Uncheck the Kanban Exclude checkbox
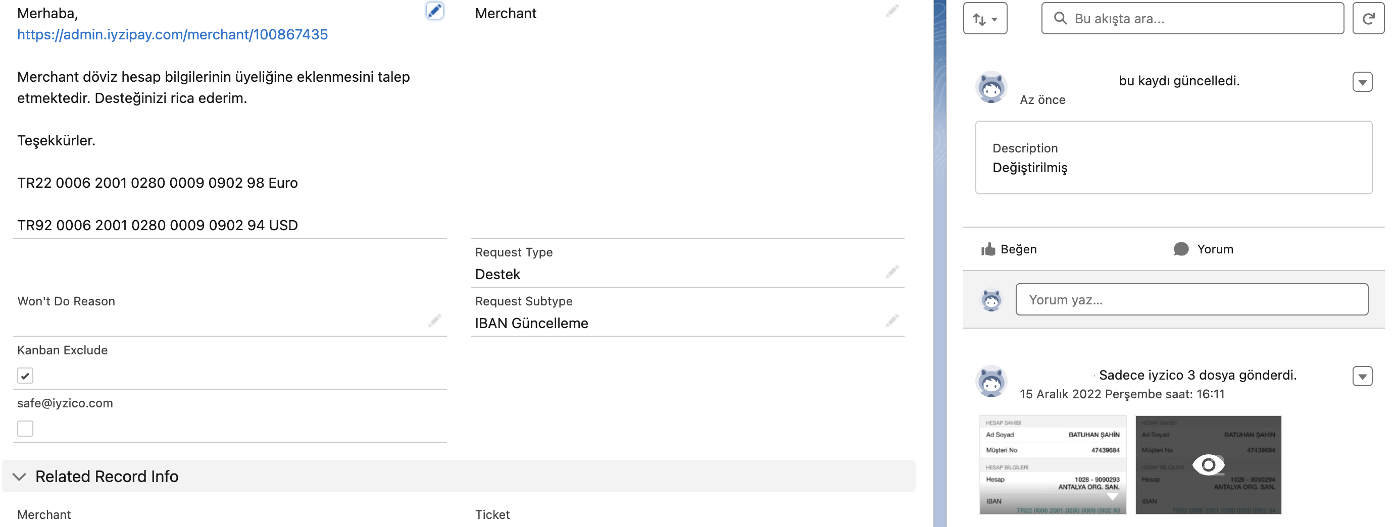The image size is (1394, 527). [x=25, y=376]
